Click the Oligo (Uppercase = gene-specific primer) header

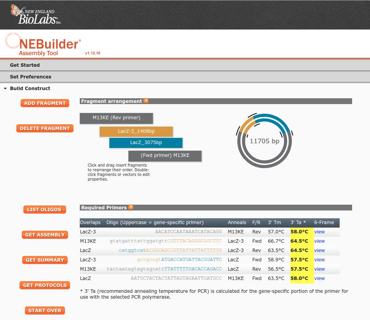coord(155,223)
